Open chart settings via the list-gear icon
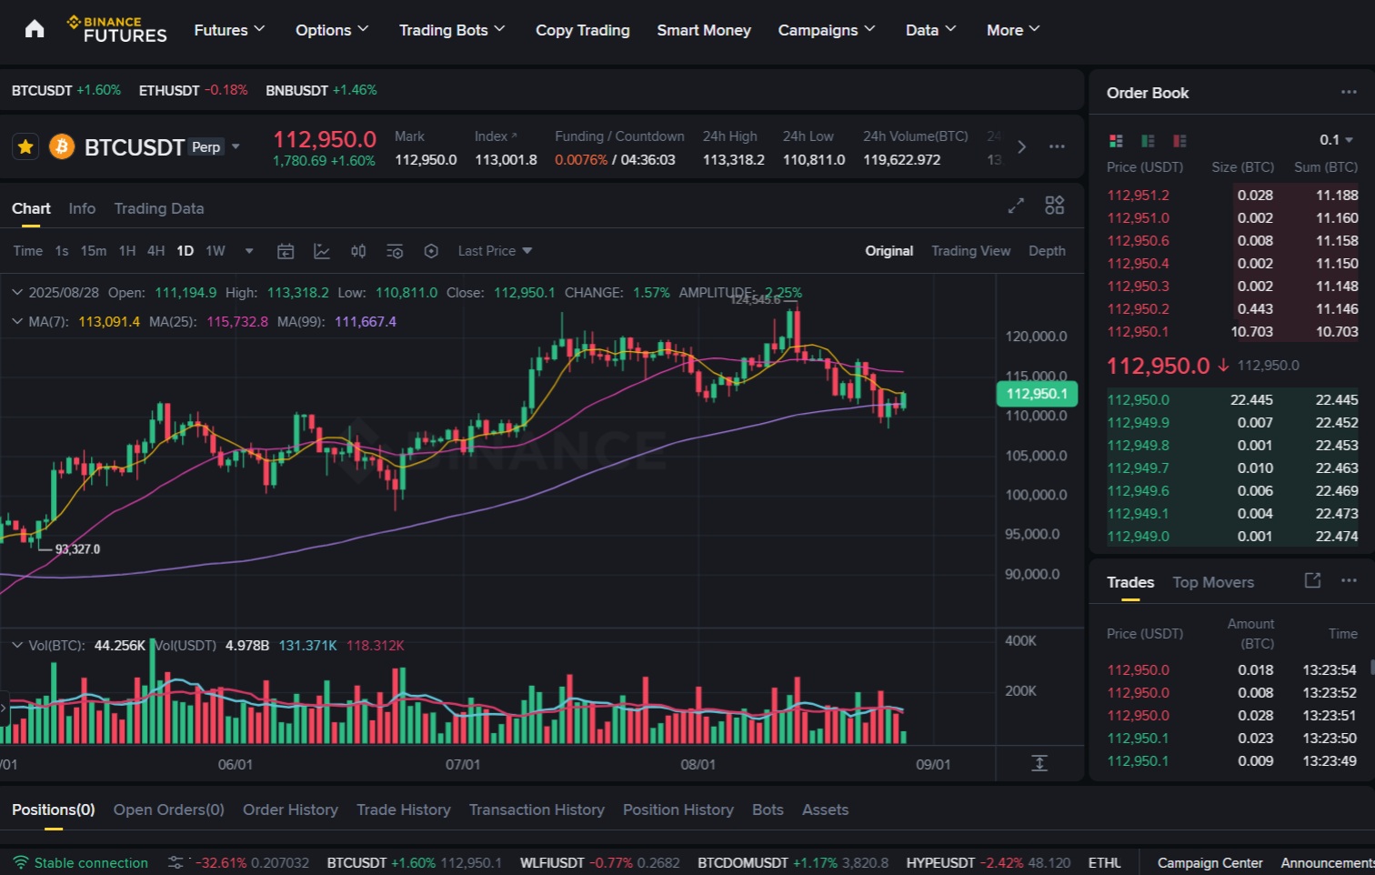The height and width of the screenshot is (875, 1375). (x=395, y=250)
